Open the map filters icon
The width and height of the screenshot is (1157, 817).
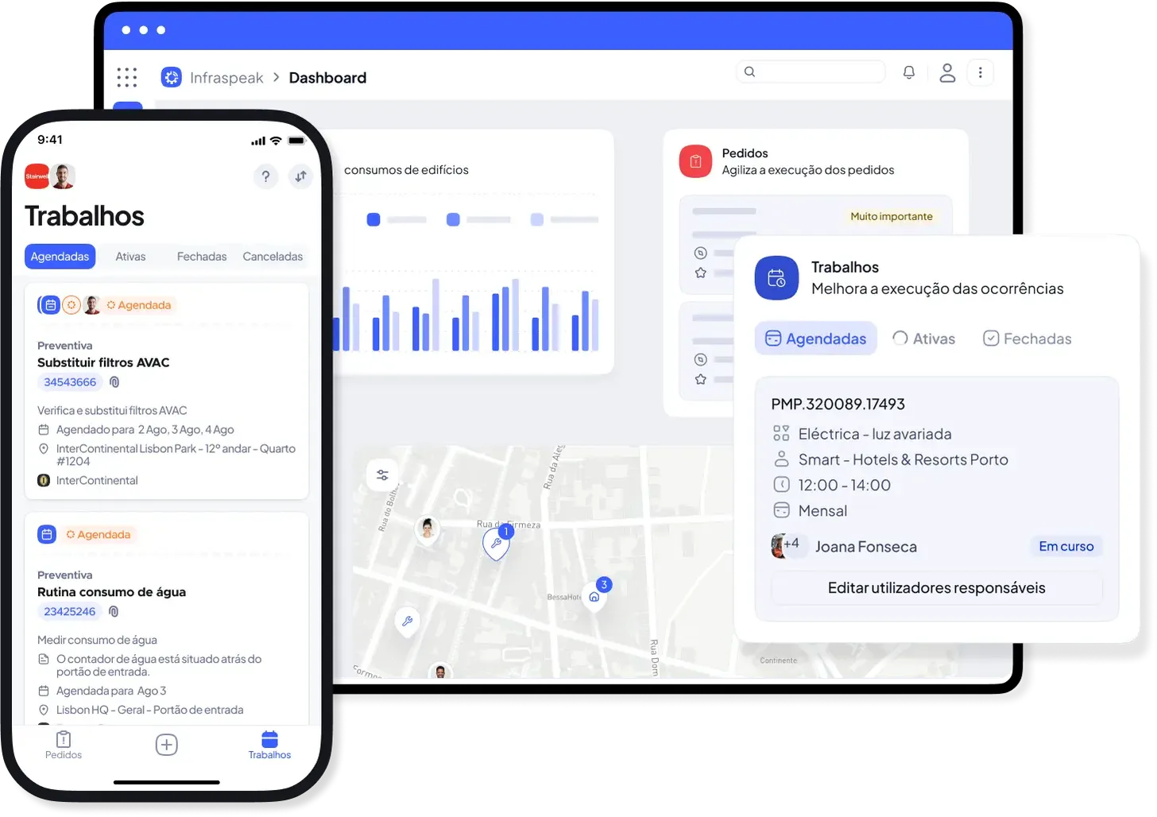[382, 474]
